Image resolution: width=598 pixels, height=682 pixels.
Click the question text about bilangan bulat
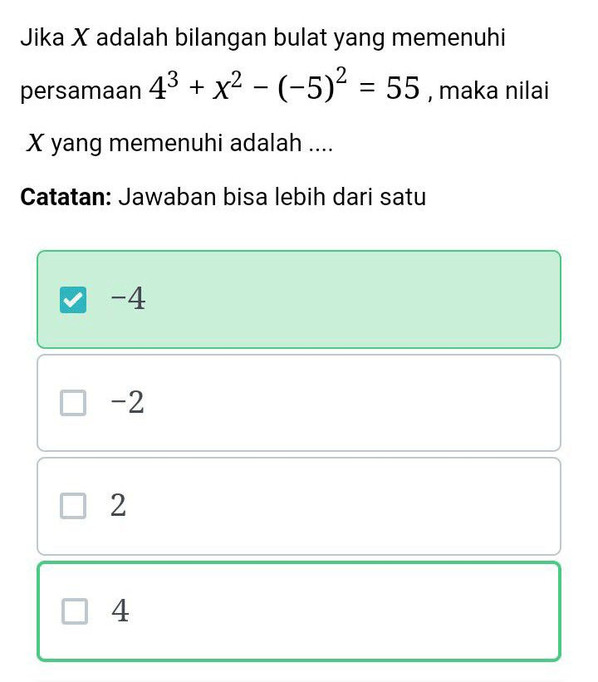pyautogui.click(x=265, y=37)
